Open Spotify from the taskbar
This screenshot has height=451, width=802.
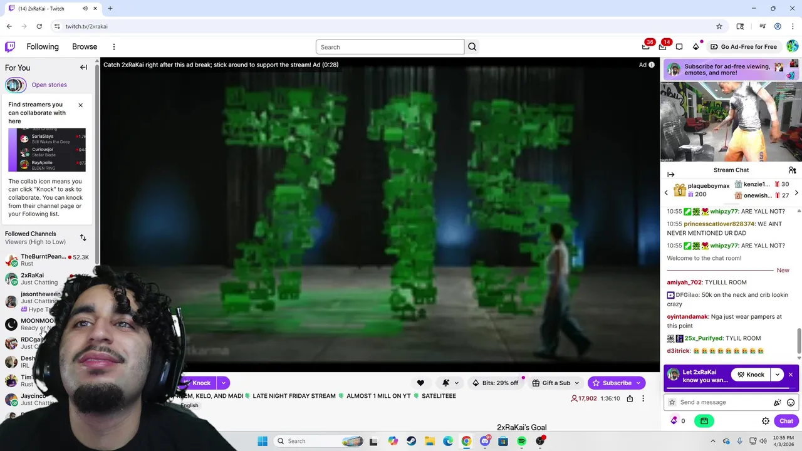(521, 441)
